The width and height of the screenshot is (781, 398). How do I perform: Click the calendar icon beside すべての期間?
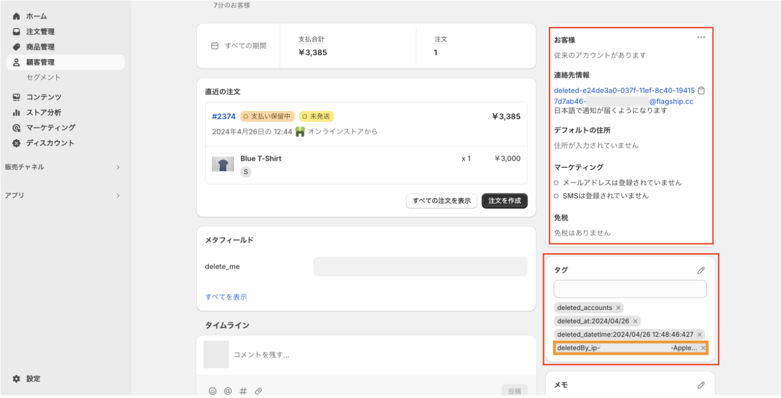[214, 46]
